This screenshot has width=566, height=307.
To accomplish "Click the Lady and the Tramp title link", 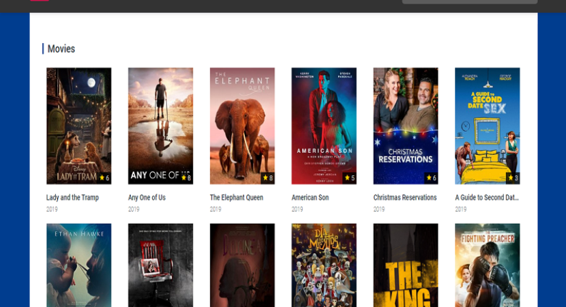I will [72, 198].
